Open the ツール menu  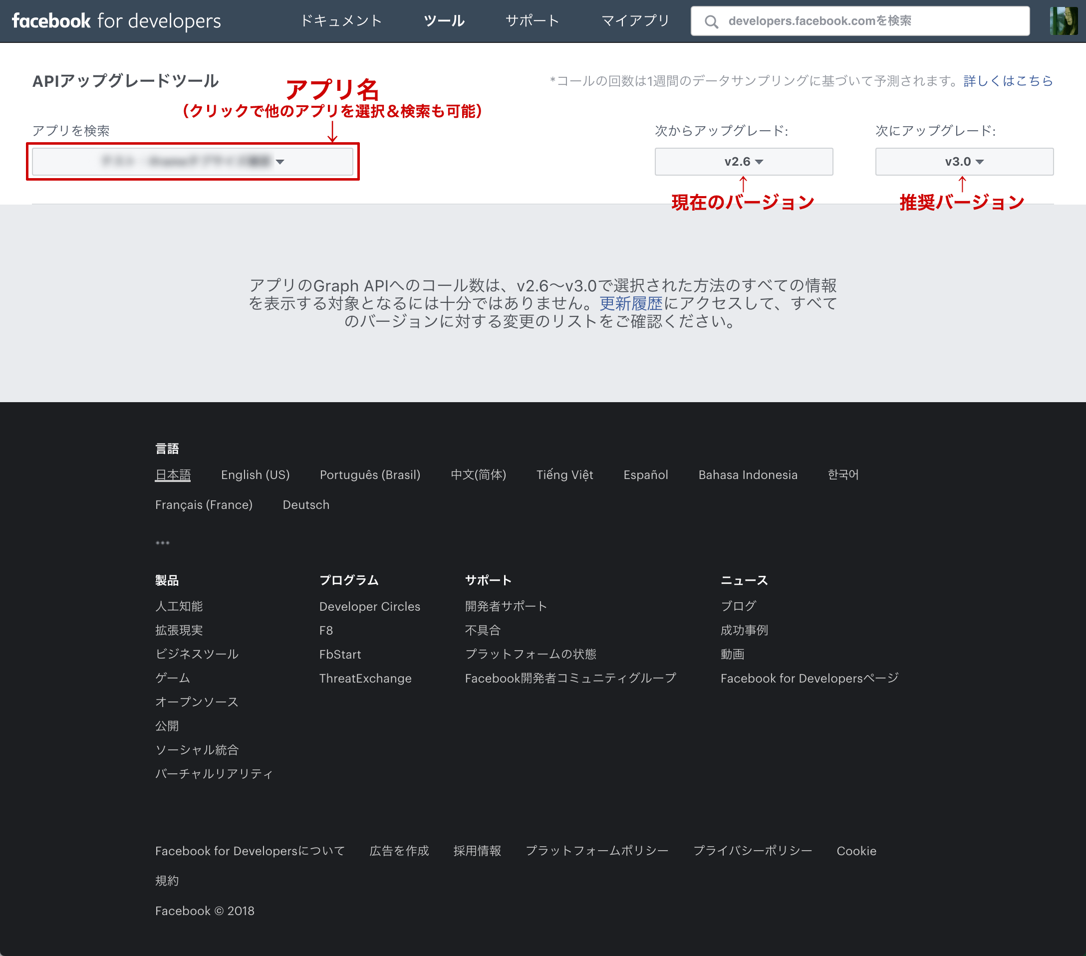(444, 21)
